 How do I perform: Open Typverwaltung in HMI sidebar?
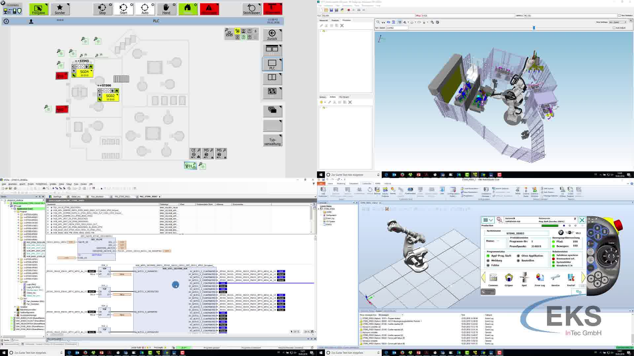(272, 140)
